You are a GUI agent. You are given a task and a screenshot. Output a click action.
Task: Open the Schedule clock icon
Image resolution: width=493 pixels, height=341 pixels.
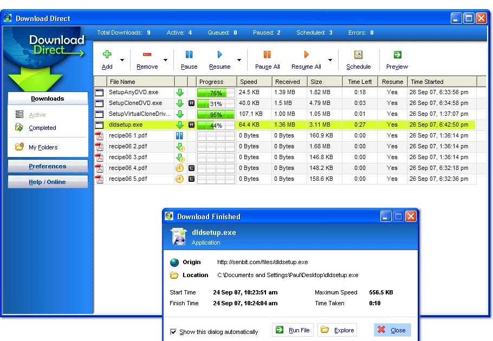(x=359, y=55)
